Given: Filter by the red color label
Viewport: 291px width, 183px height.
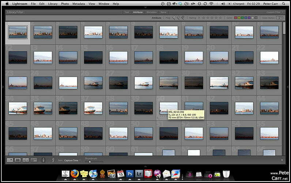Looking at the screenshot, I should pos(236,18).
